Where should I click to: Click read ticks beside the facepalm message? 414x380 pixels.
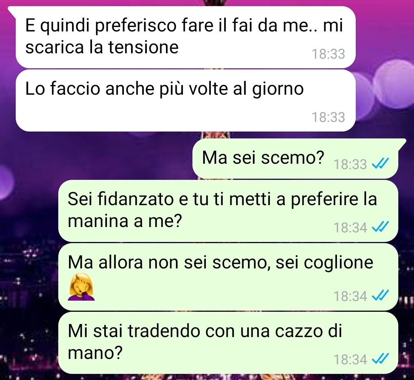[380, 296]
